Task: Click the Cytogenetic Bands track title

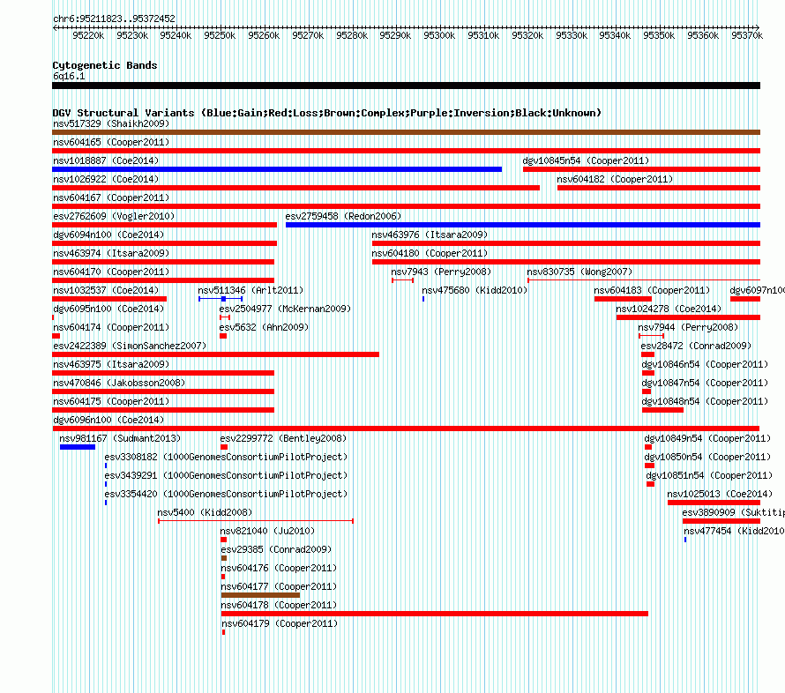Action: click(x=105, y=65)
